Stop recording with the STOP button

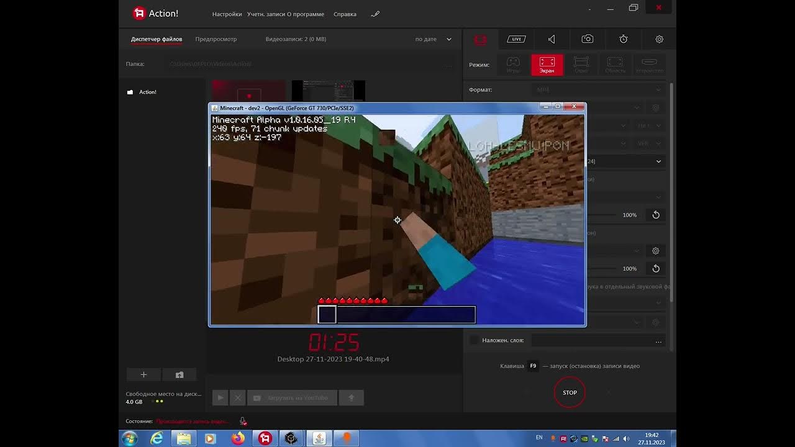(x=570, y=392)
